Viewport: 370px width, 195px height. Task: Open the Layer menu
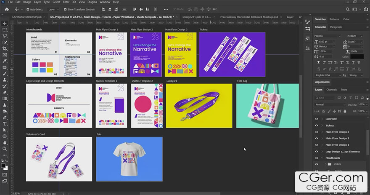click(x=37, y=2)
